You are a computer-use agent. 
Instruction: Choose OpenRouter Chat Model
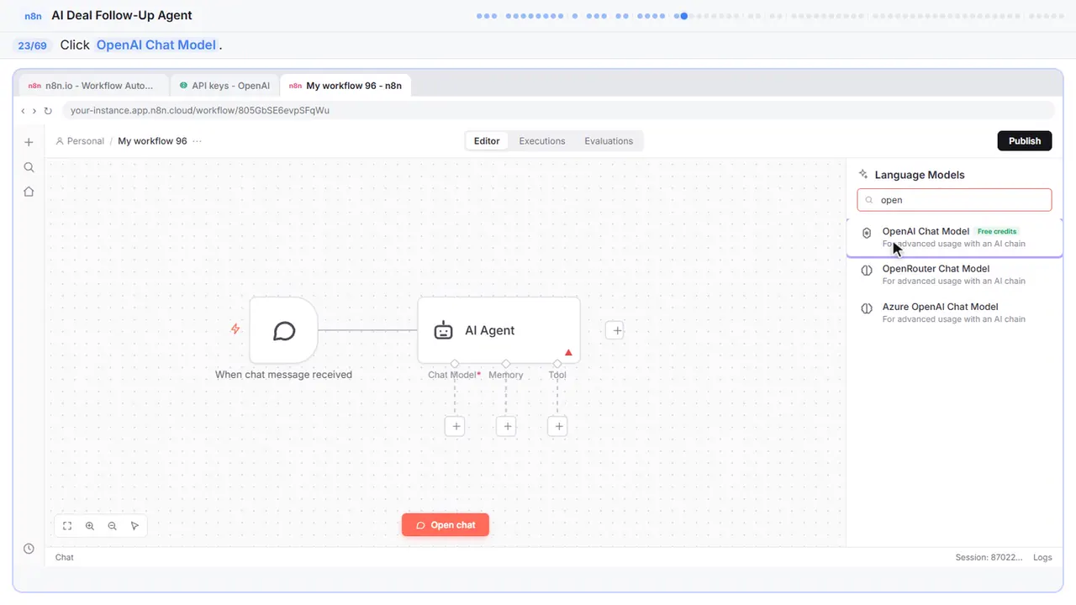point(954,275)
